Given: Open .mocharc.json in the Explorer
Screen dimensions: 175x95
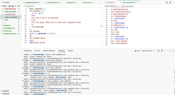Looking at the screenshot, I should click(x=10, y=14).
